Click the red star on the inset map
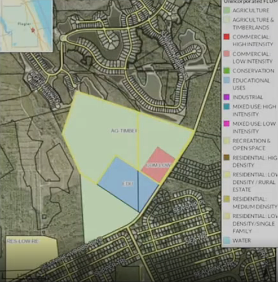 click(33, 30)
